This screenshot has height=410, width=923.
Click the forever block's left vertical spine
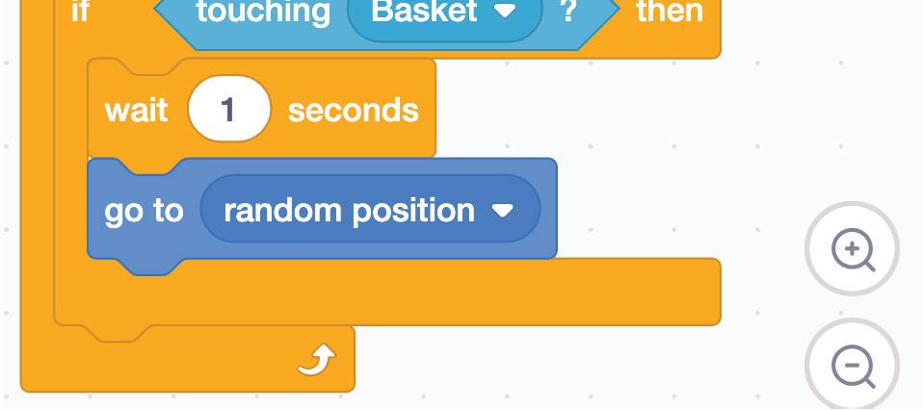pos(37,192)
